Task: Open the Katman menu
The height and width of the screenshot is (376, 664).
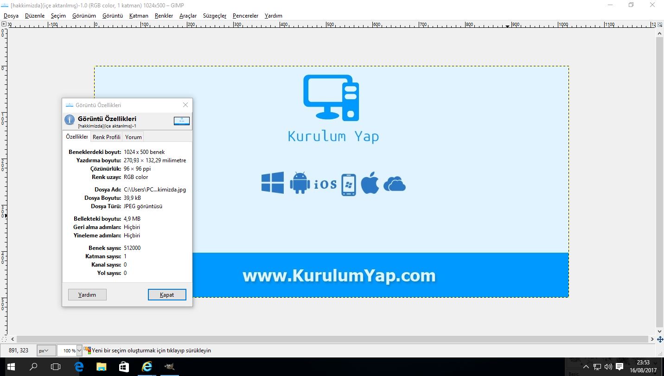Action: point(139,16)
